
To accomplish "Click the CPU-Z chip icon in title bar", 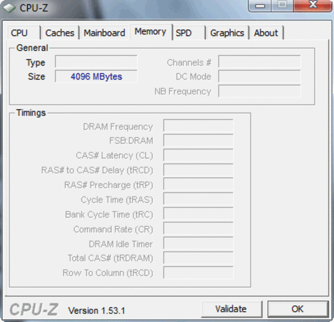I will (x=9, y=8).
